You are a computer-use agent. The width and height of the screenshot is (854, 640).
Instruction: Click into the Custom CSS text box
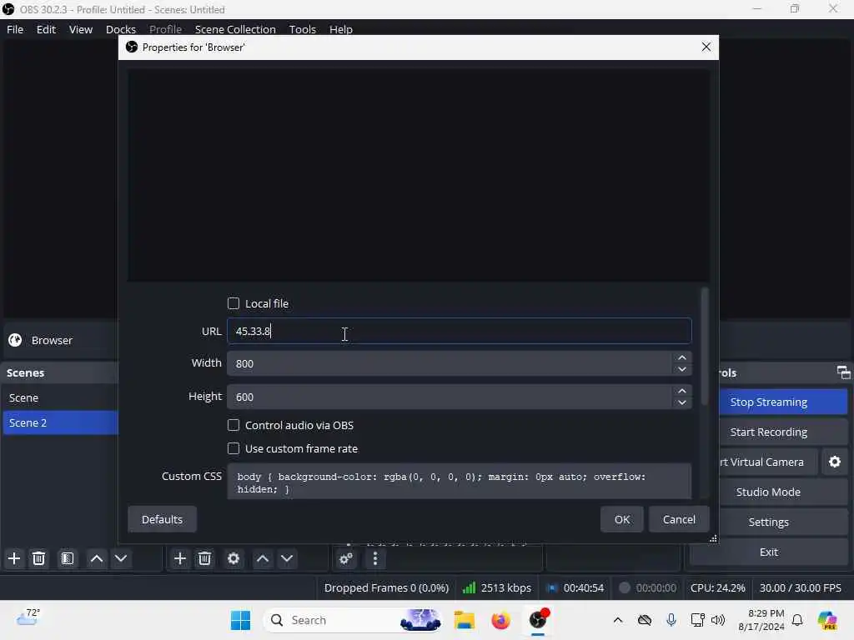(460, 481)
